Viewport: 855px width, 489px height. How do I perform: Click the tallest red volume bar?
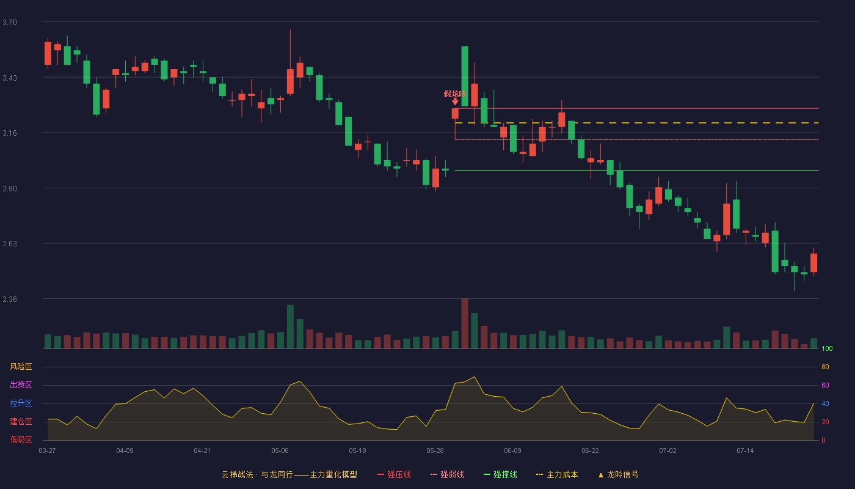tap(465, 323)
